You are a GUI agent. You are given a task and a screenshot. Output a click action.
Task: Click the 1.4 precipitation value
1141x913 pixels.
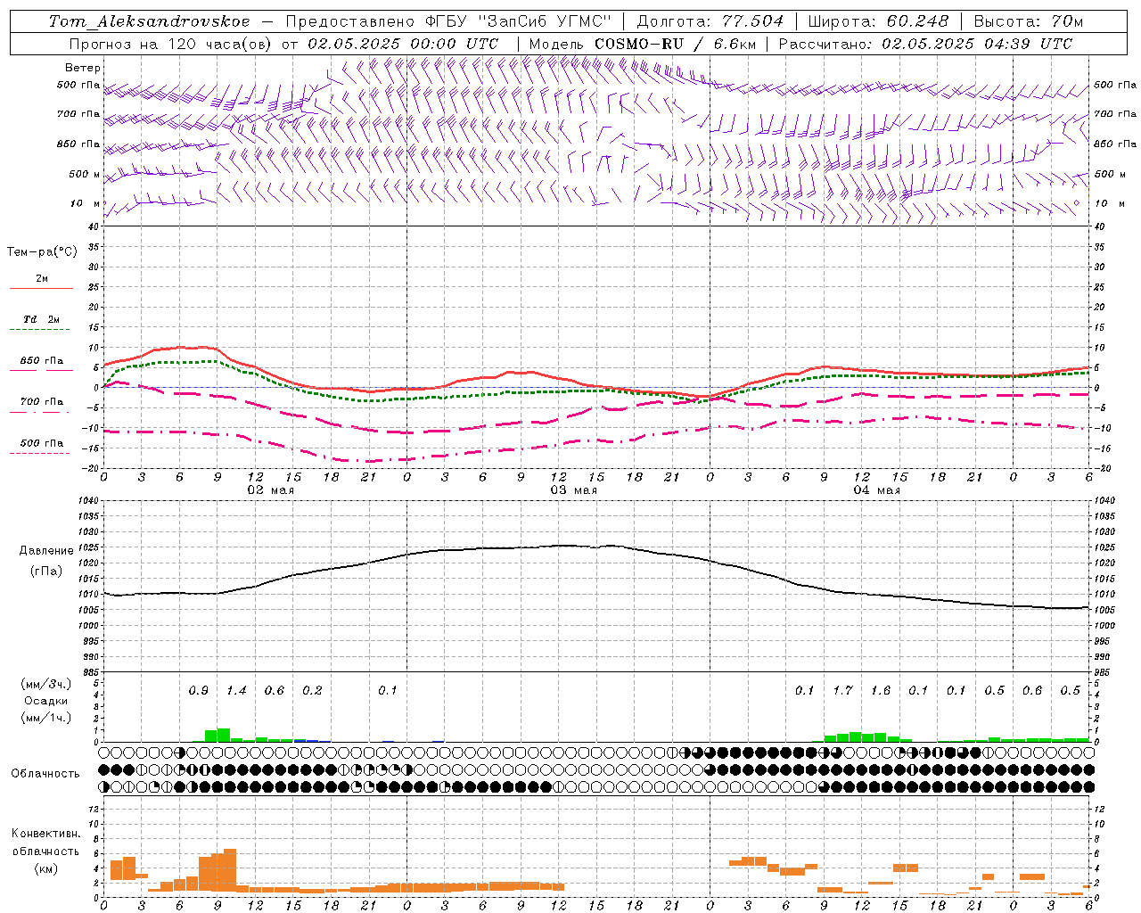236,690
